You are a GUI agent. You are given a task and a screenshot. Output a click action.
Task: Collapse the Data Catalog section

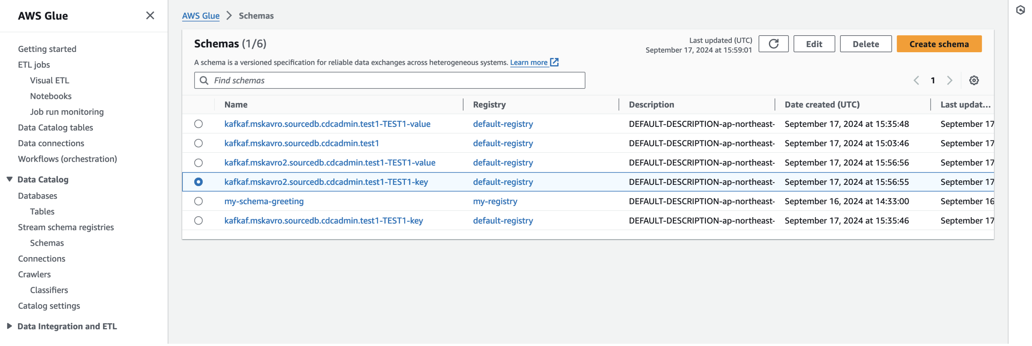(x=10, y=180)
